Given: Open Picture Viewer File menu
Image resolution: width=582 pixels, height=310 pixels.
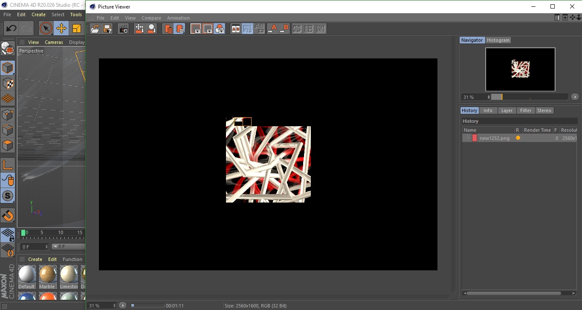Looking at the screenshot, I should (101, 18).
